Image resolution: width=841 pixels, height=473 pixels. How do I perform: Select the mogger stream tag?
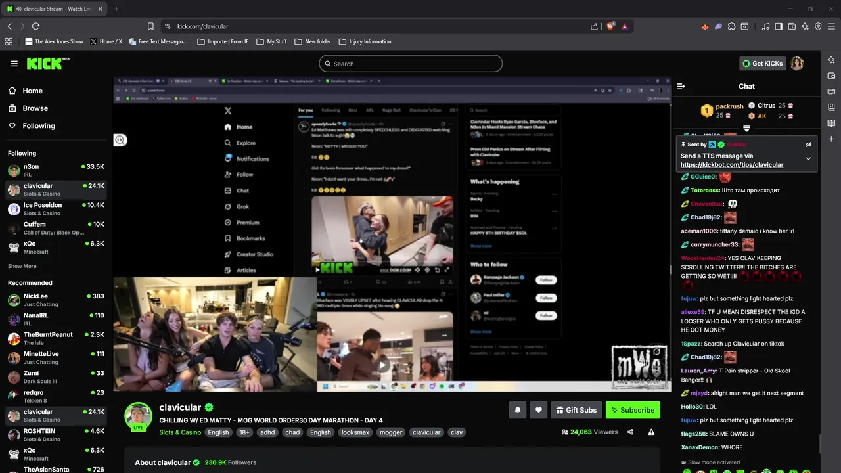click(x=392, y=432)
